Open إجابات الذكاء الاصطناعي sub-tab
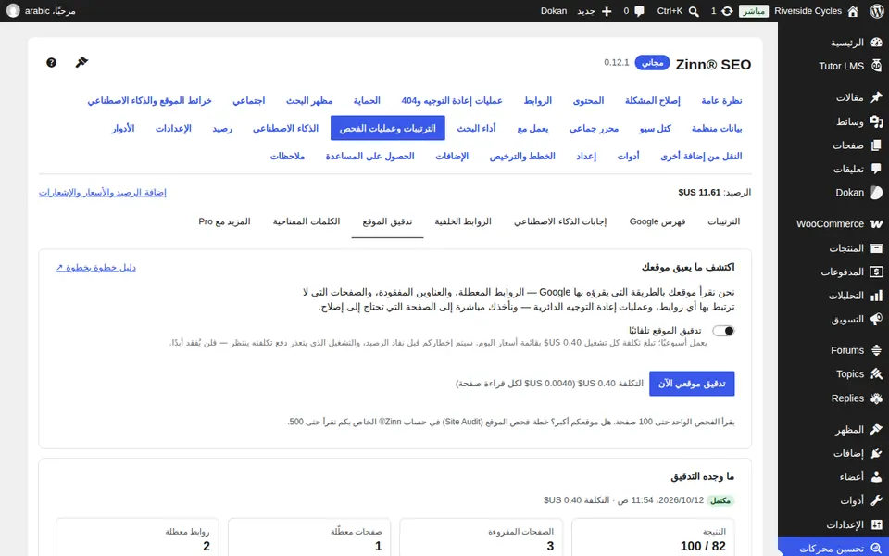 pos(560,221)
